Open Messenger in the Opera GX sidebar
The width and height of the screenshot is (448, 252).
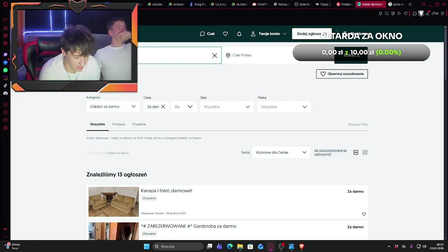(5, 62)
